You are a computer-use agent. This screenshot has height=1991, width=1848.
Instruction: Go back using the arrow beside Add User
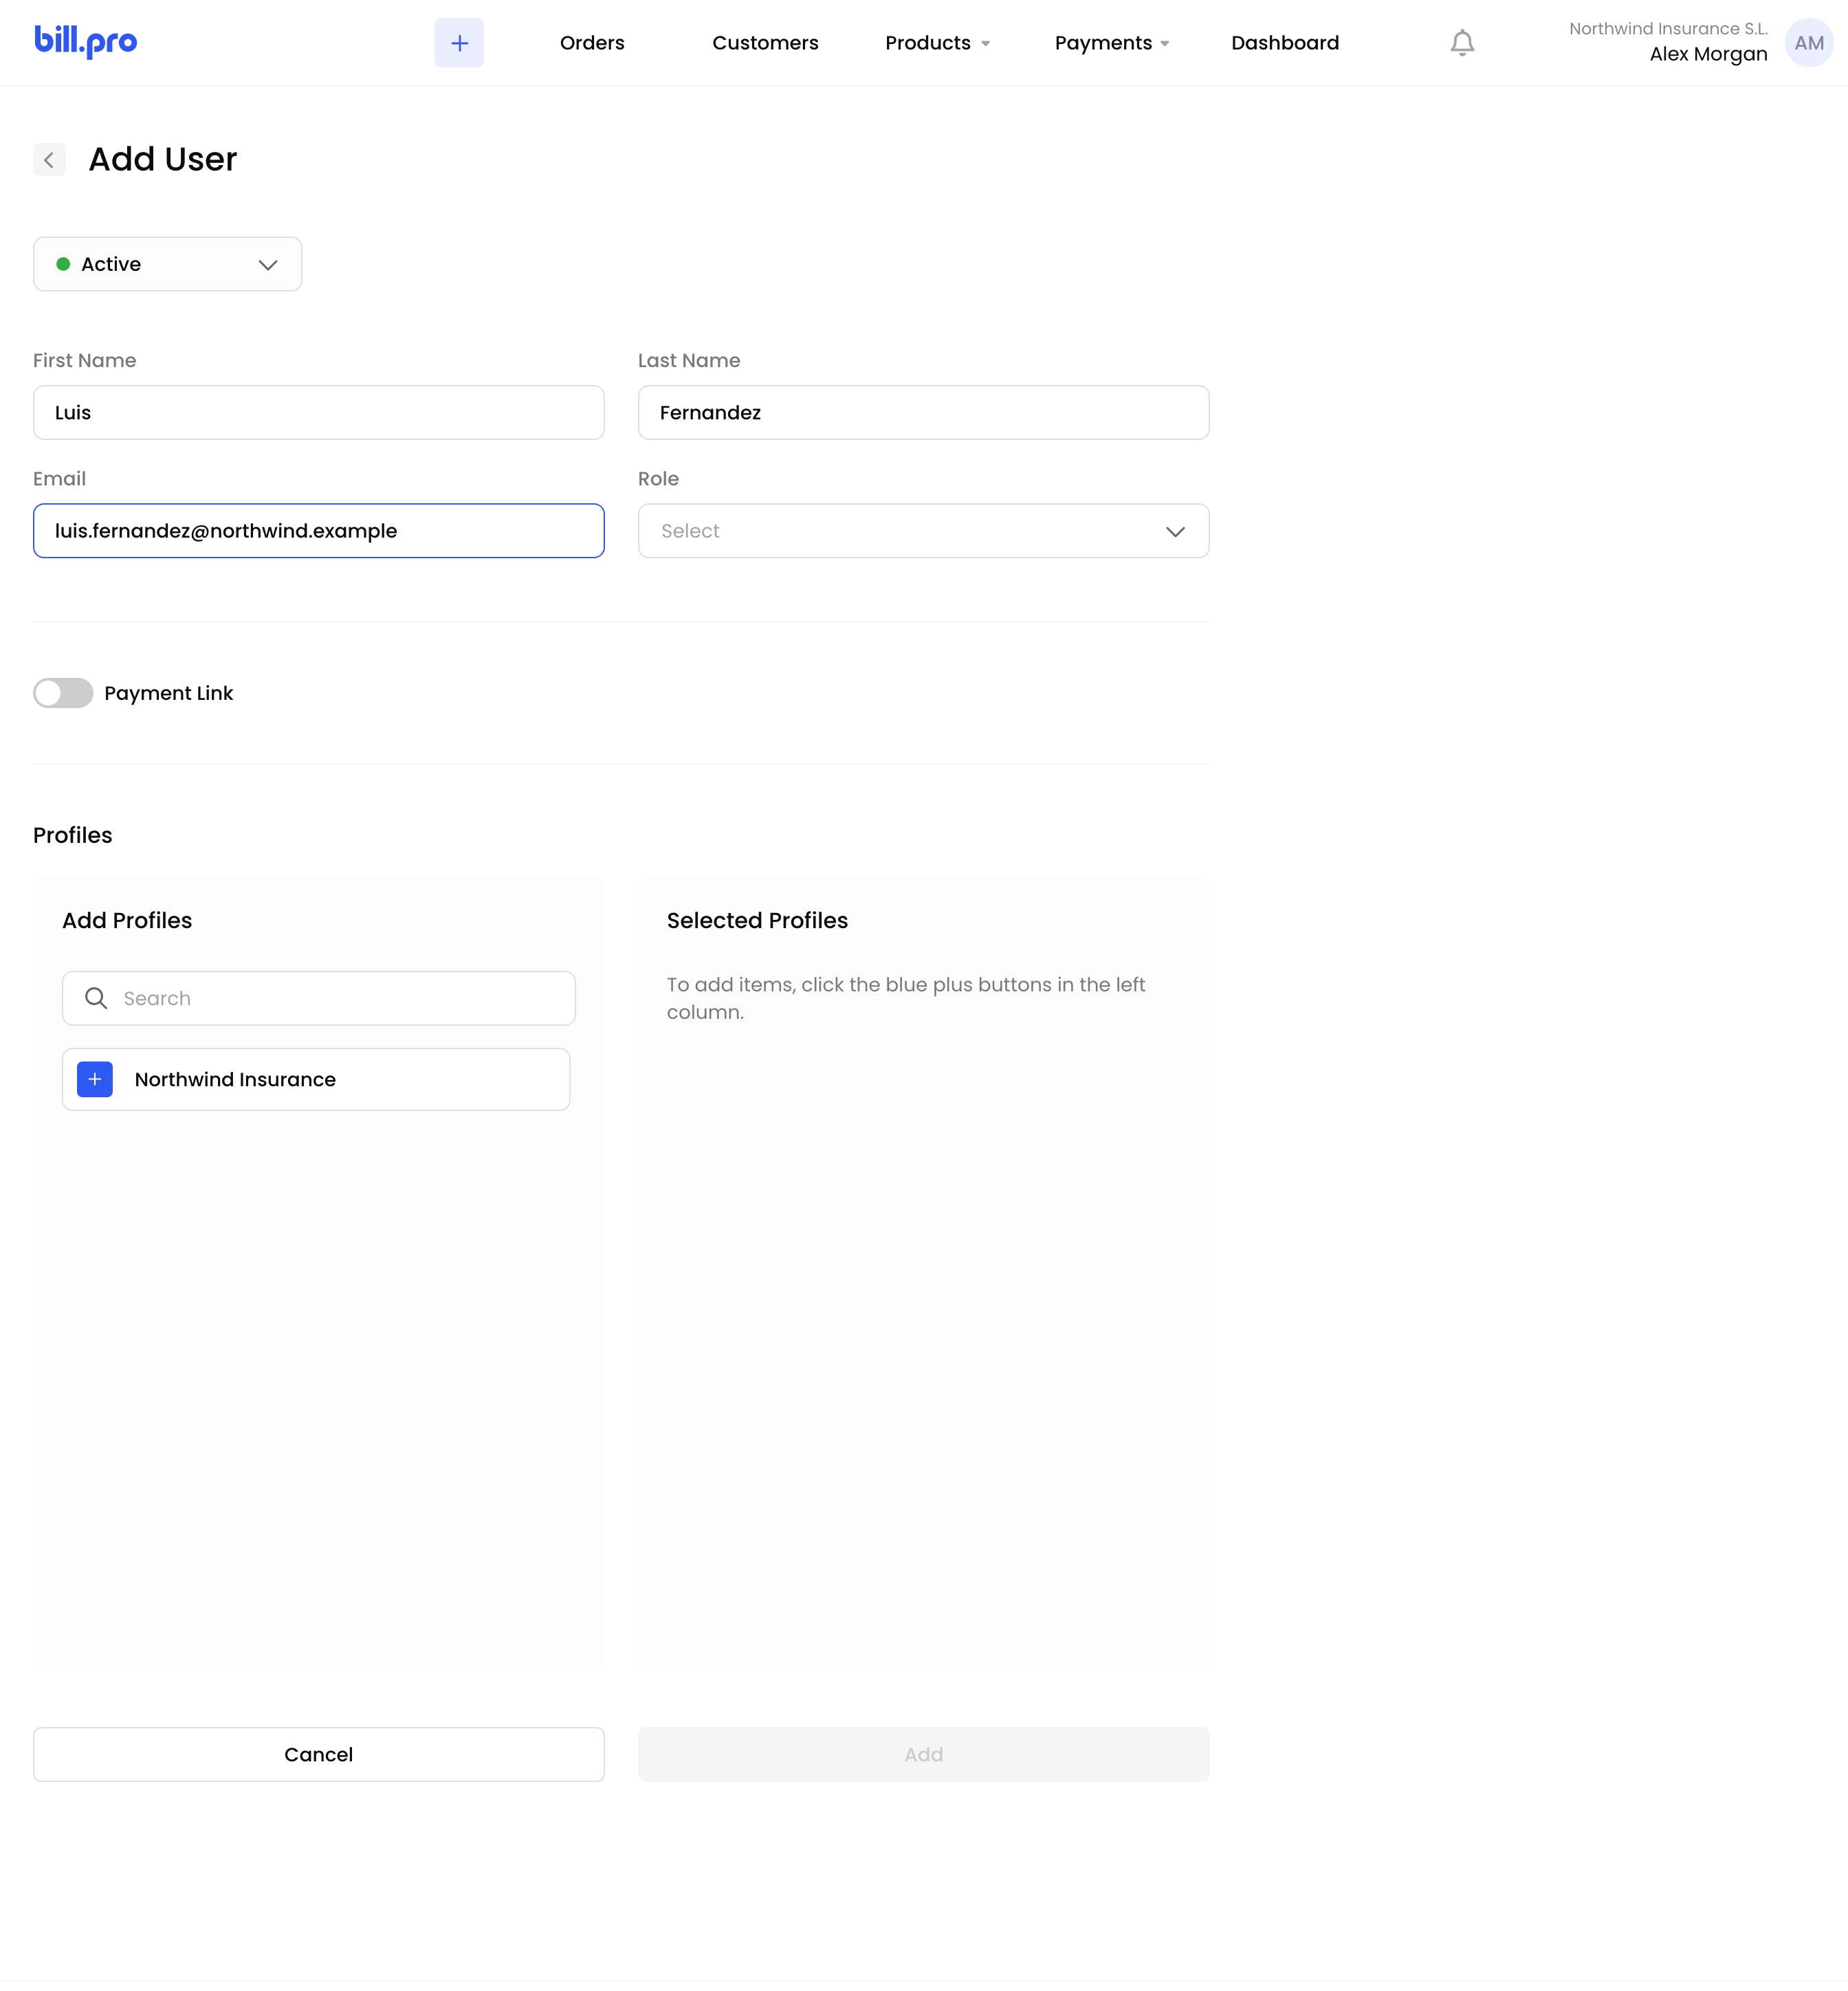click(49, 159)
